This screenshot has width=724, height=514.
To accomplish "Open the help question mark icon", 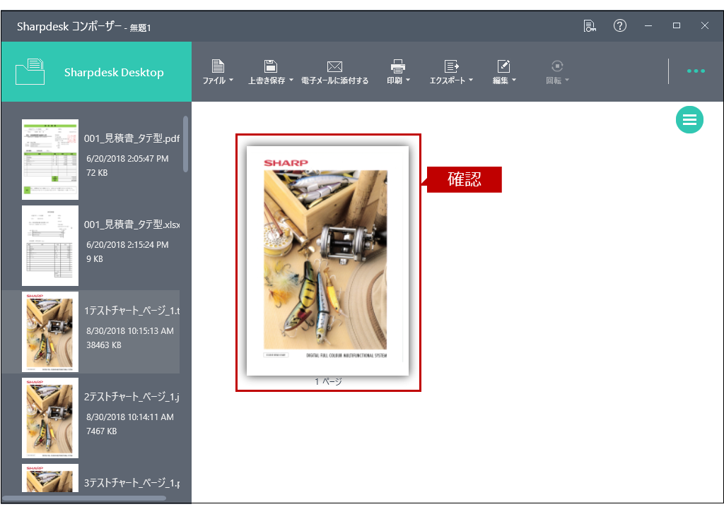I will click(619, 26).
